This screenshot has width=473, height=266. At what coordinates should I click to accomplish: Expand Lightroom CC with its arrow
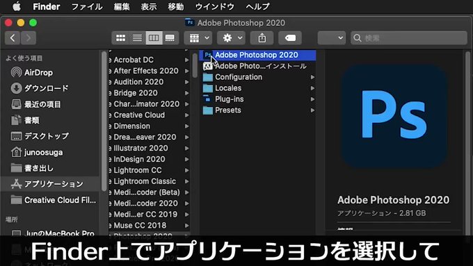[x=186, y=171]
